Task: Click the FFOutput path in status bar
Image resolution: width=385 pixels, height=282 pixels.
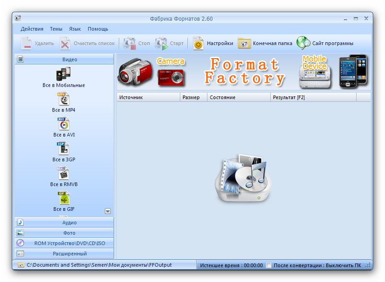Action: coord(99,265)
